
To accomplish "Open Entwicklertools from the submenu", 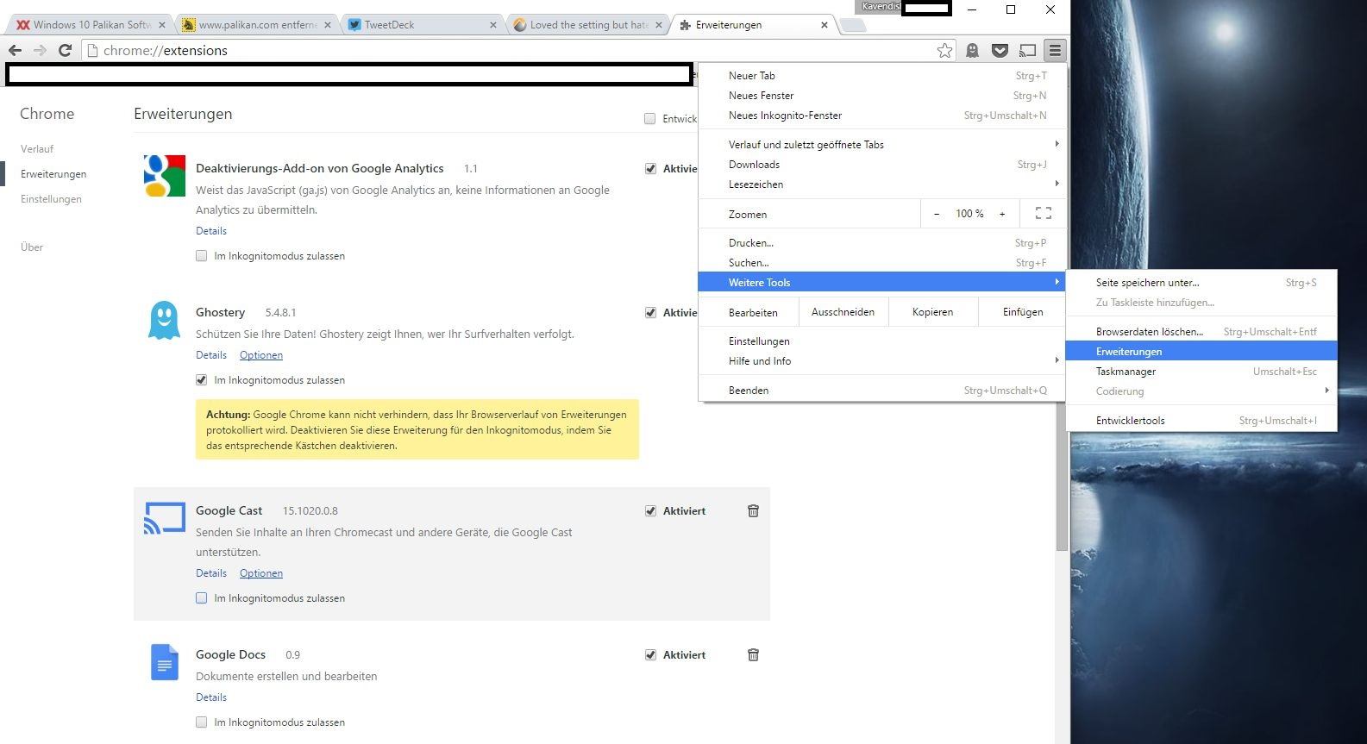I will [1201, 421].
